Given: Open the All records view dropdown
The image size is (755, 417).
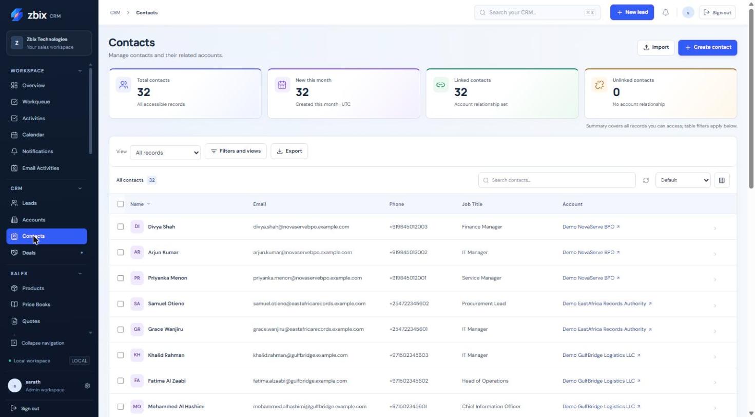Looking at the screenshot, I should click(165, 153).
